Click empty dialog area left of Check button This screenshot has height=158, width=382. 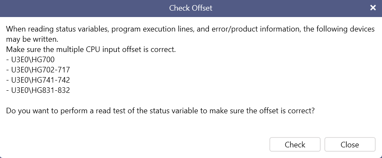(x=134, y=144)
